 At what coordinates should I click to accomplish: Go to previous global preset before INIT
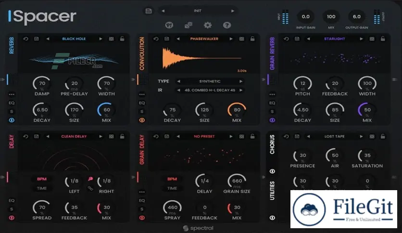pyautogui.click(x=163, y=11)
